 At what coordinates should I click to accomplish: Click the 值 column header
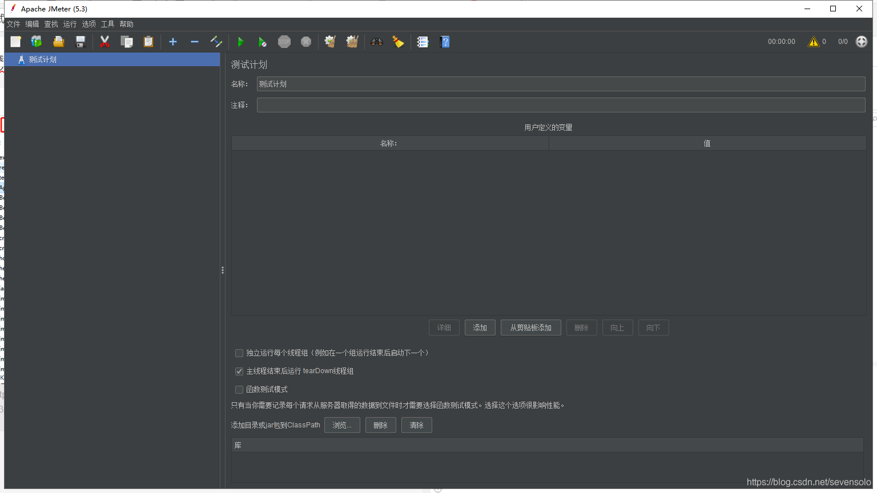click(x=707, y=143)
